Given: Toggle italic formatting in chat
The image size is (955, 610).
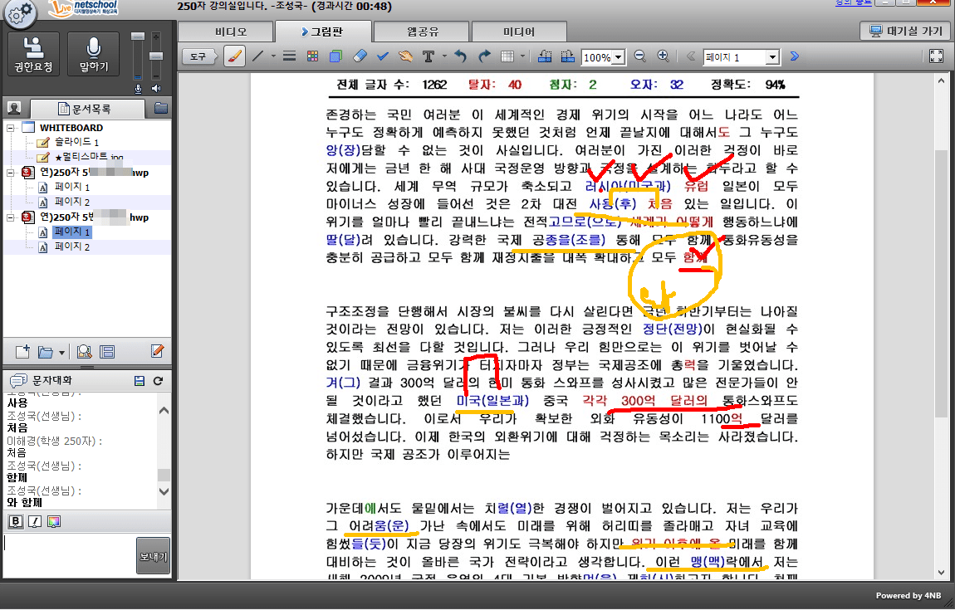Looking at the screenshot, I should (35, 521).
